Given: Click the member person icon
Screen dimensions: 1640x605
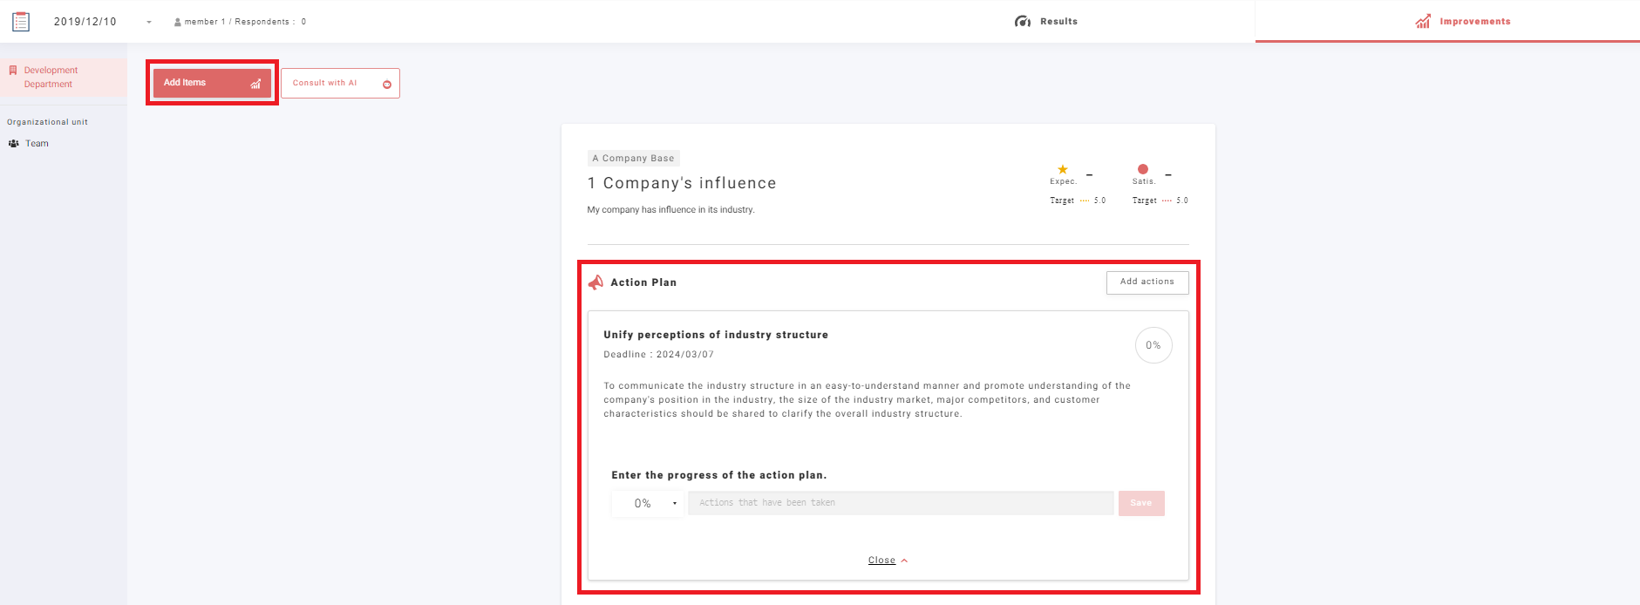Looking at the screenshot, I should pos(178,22).
